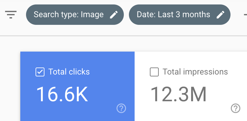
Task: Open the Date: Last 3 months chip
Action: click(x=180, y=15)
